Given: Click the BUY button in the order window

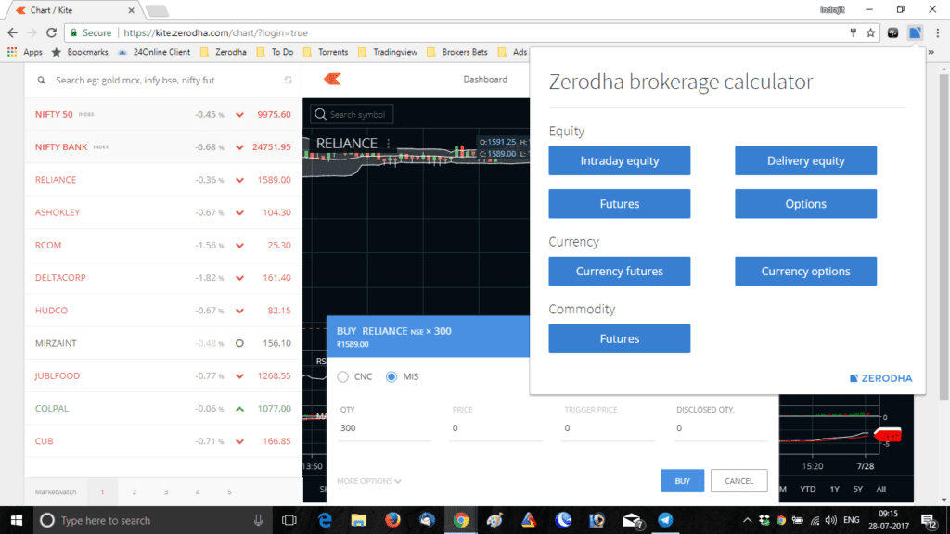Looking at the screenshot, I should click(x=682, y=480).
